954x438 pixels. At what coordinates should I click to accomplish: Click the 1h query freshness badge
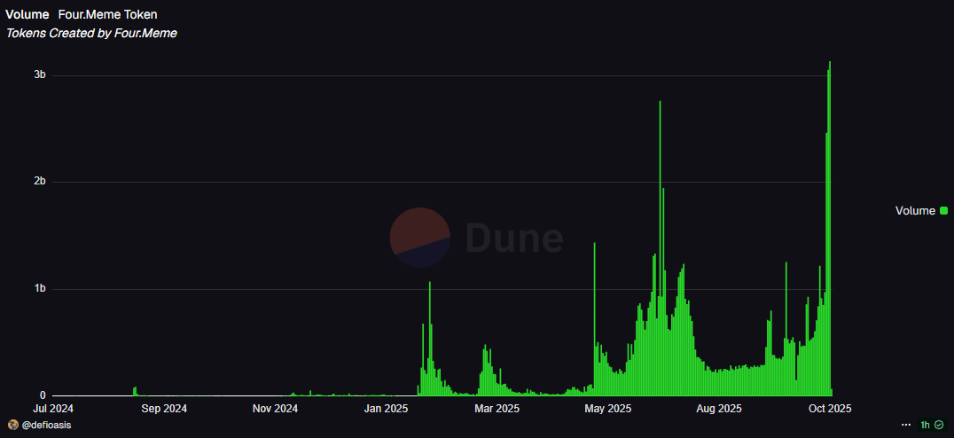tap(925, 425)
